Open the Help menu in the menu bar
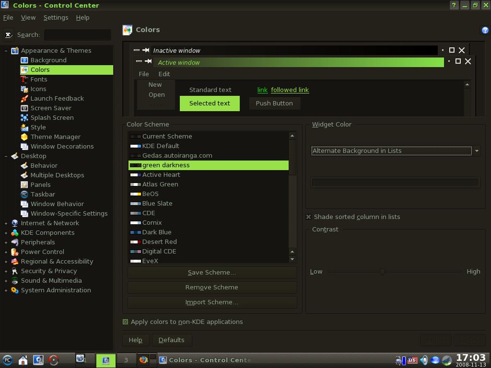Image resolution: width=491 pixels, height=368 pixels. coord(82,18)
